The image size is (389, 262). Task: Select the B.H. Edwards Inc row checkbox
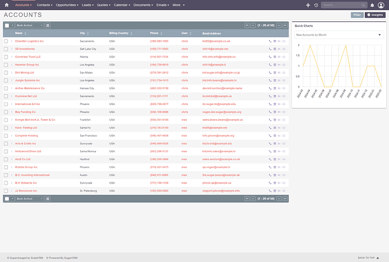(6, 183)
